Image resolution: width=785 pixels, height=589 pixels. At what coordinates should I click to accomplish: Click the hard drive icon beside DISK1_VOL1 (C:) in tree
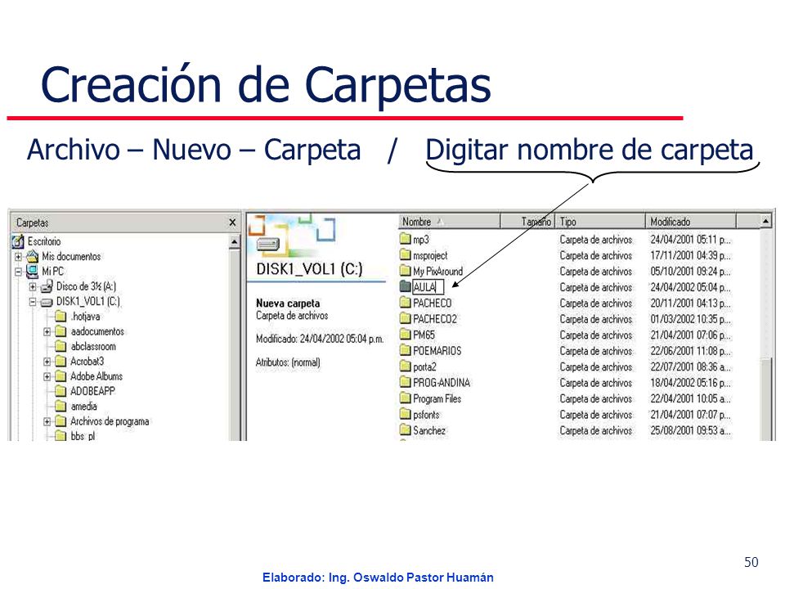pyautogui.click(x=47, y=302)
